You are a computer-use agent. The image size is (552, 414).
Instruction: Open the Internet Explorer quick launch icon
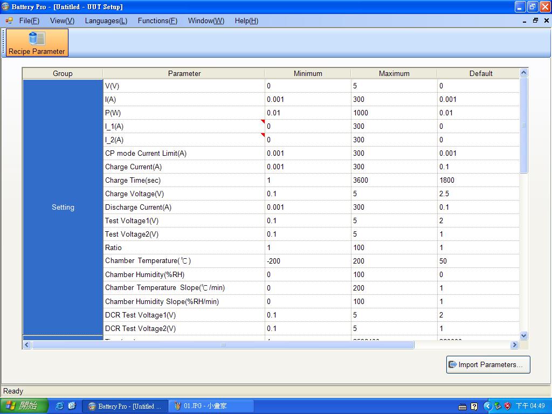click(x=60, y=406)
